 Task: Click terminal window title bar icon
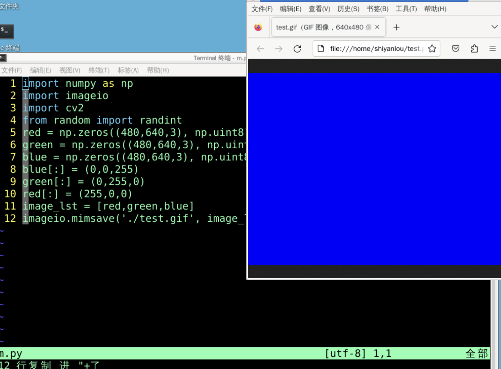[x=3, y=58]
